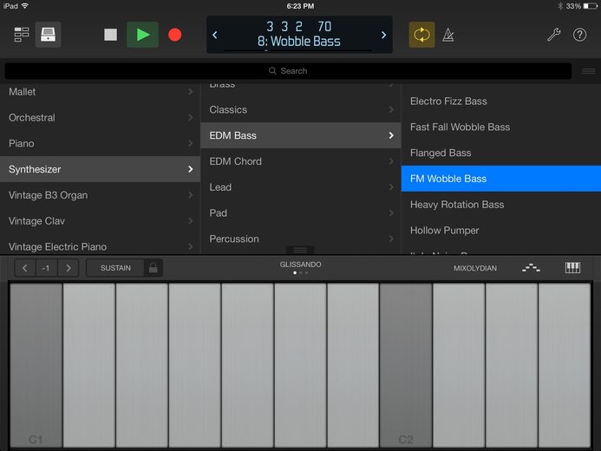601x451 pixels.
Task: Open the list menu icon right of search
Action: (588, 71)
